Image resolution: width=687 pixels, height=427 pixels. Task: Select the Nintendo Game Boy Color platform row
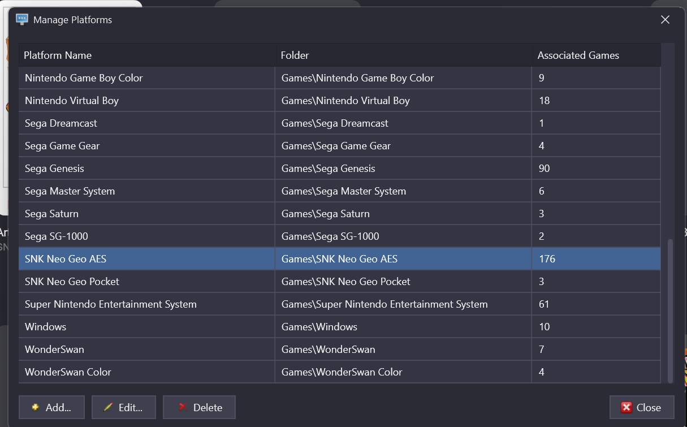tap(340, 78)
